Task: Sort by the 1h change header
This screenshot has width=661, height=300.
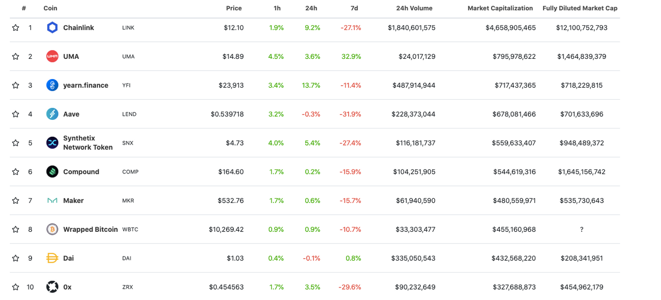Action: [x=277, y=8]
